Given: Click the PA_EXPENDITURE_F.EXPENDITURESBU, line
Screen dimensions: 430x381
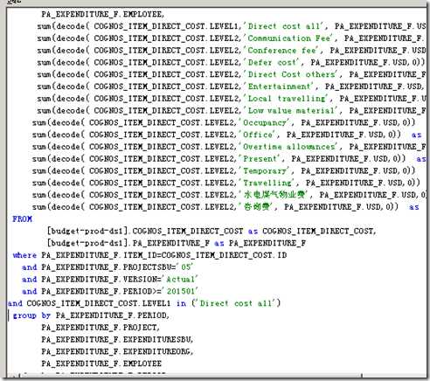Looking at the screenshot, I should pos(117,339).
